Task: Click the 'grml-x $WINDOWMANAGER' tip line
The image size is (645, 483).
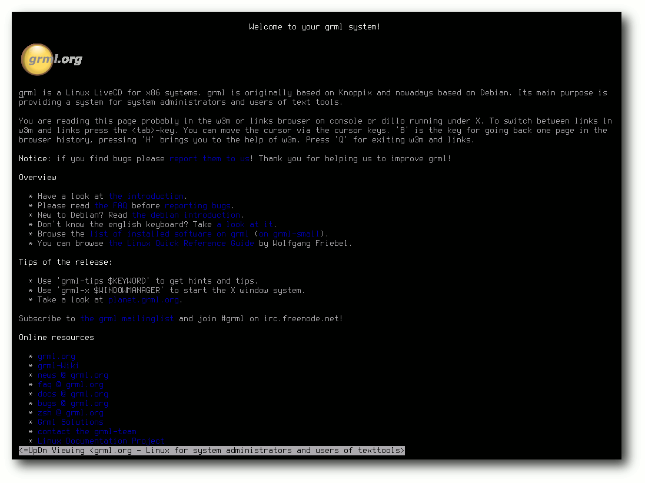Action: 171,291
